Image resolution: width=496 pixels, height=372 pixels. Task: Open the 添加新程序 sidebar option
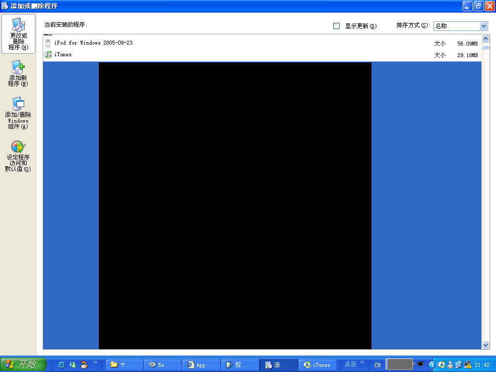point(18,74)
